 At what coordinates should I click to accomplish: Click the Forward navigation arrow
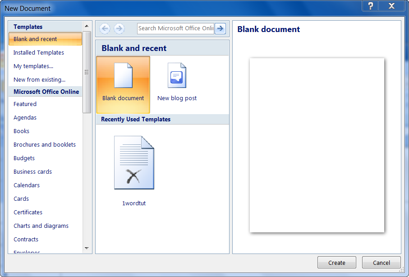[x=119, y=28]
